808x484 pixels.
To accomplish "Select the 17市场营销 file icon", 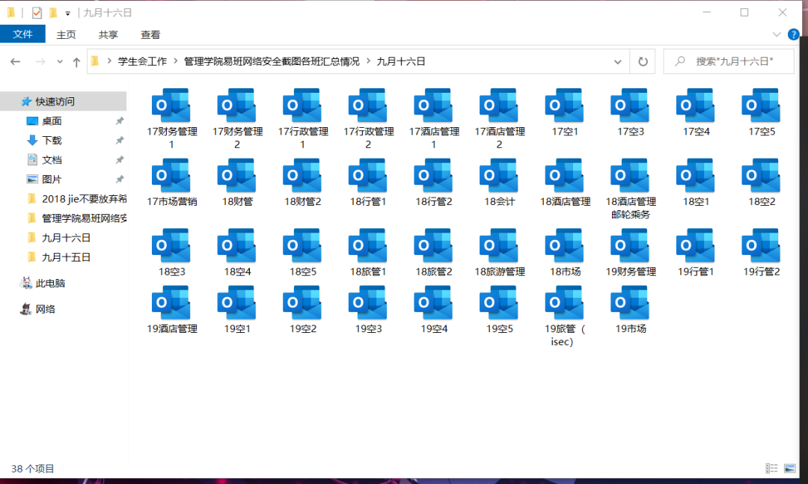I will [x=171, y=176].
